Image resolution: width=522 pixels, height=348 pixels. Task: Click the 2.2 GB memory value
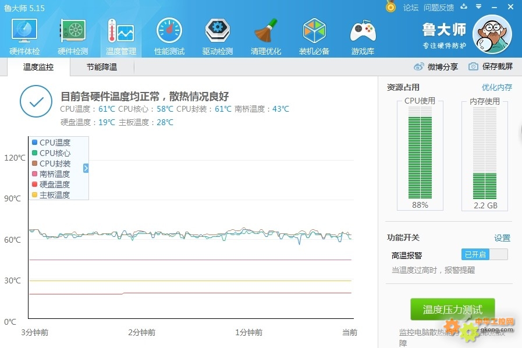tap(485, 205)
